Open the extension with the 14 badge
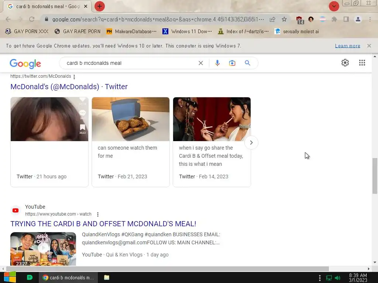 coord(299,20)
